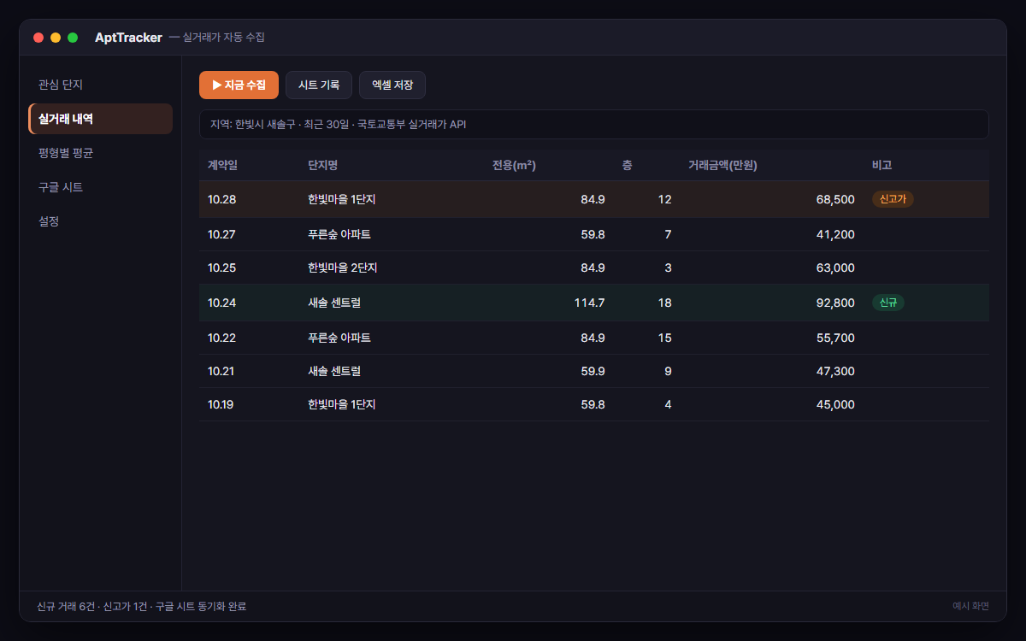Click the 55,700 price cell
This screenshot has width=1026, height=641.
835,338
